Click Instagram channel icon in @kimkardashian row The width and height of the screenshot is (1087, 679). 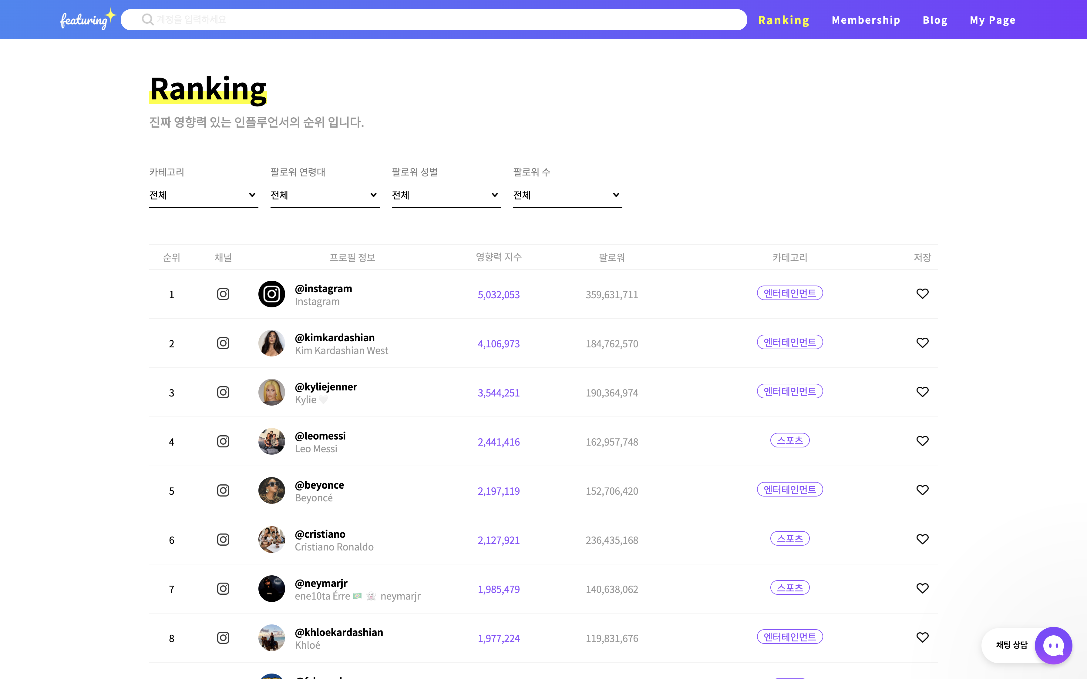tap(223, 343)
